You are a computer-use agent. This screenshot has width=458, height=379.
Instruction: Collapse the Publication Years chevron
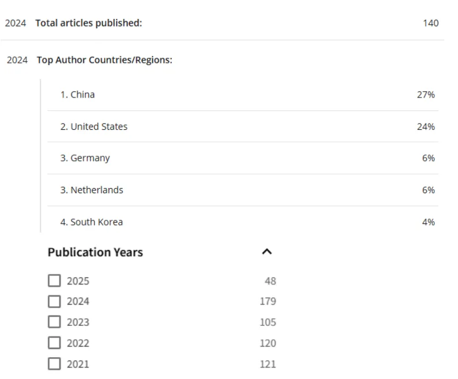point(266,252)
